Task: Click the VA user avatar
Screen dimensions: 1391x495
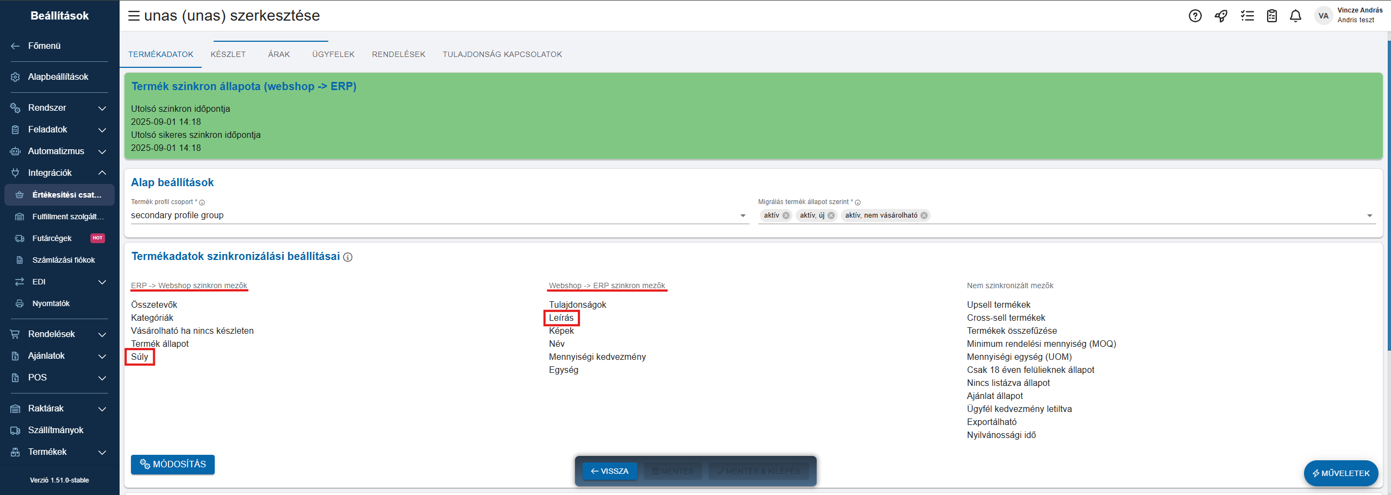Action: click(x=1323, y=16)
